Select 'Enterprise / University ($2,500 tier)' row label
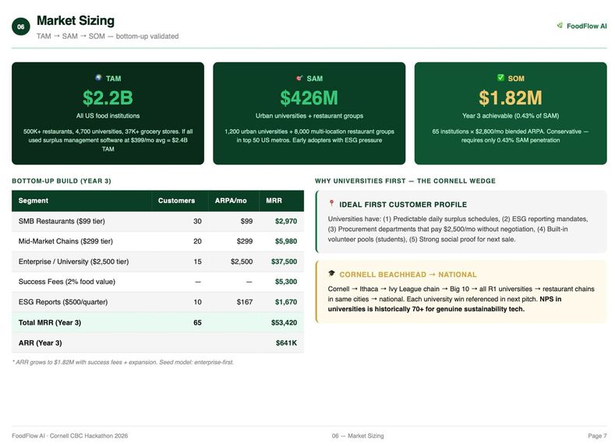The image size is (615, 446). click(x=73, y=262)
